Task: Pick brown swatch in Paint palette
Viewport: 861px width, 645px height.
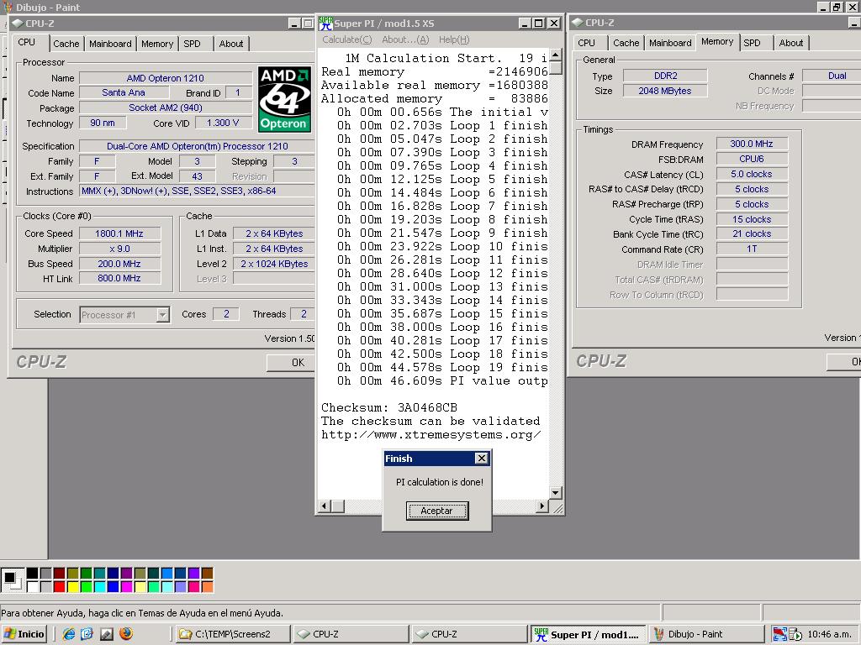Action: pyautogui.click(x=207, y=574)
